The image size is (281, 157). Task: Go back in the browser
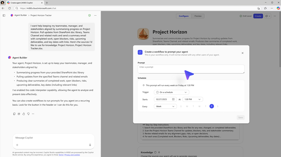click(x=3, y=8)
